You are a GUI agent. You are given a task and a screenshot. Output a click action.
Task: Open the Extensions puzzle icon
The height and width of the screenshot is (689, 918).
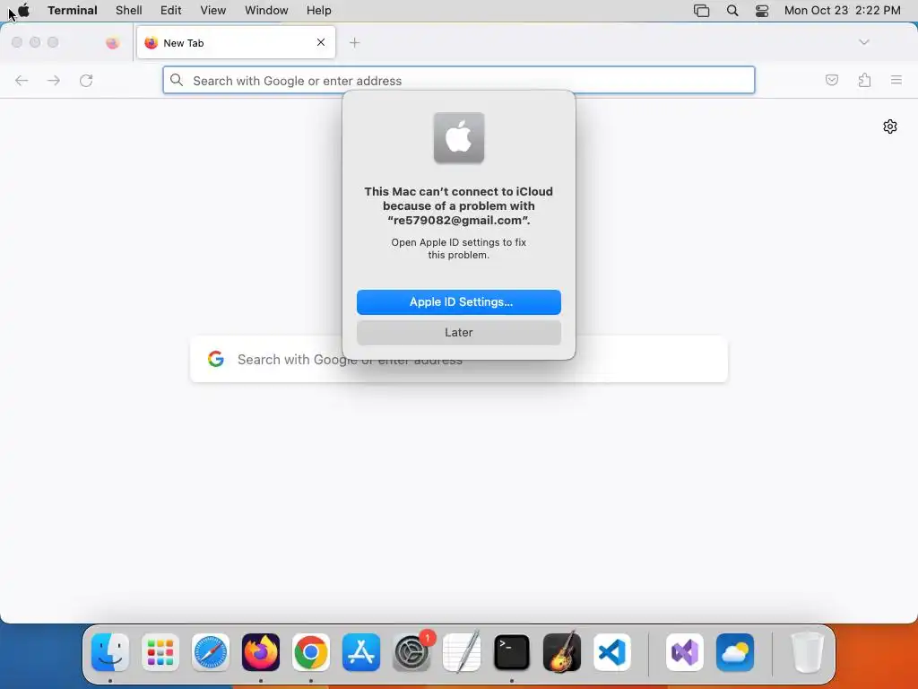[865, 80]
